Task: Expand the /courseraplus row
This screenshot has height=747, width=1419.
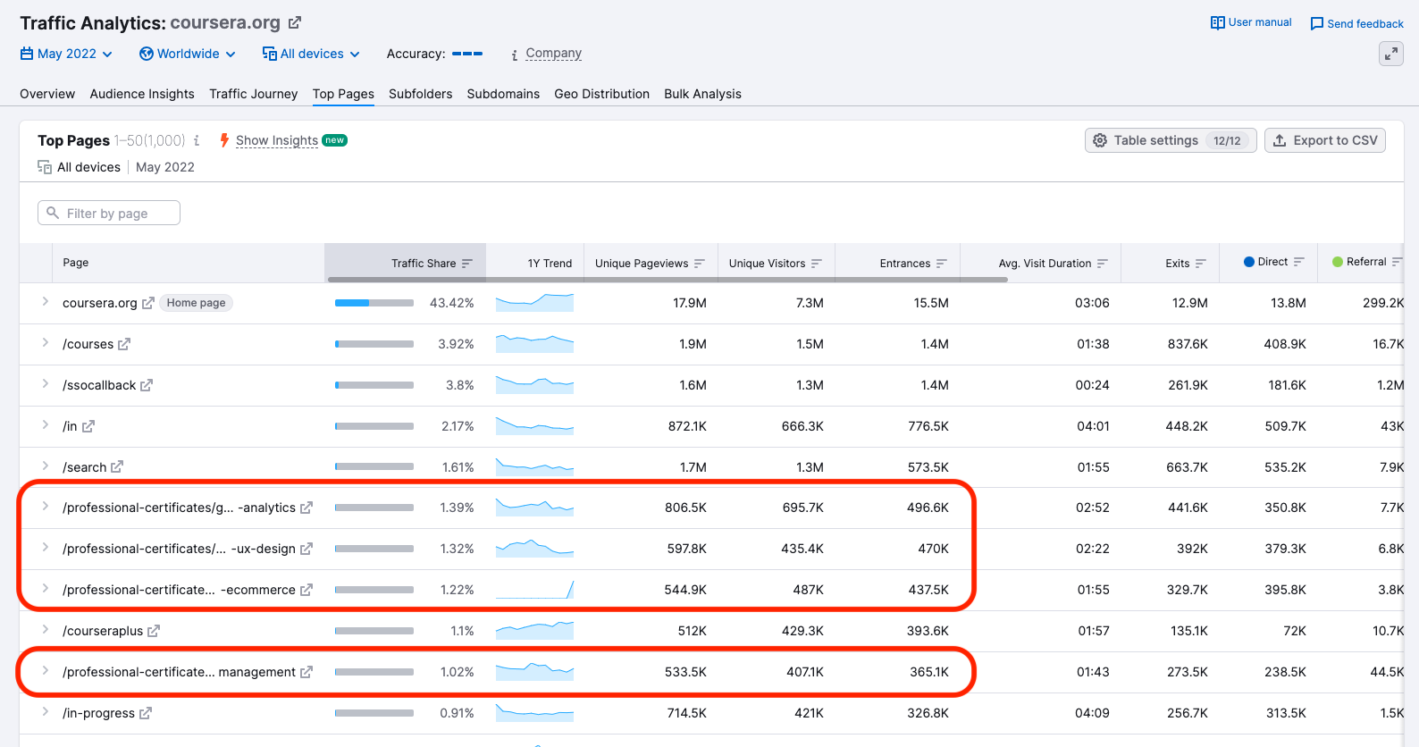Action: 45,630
